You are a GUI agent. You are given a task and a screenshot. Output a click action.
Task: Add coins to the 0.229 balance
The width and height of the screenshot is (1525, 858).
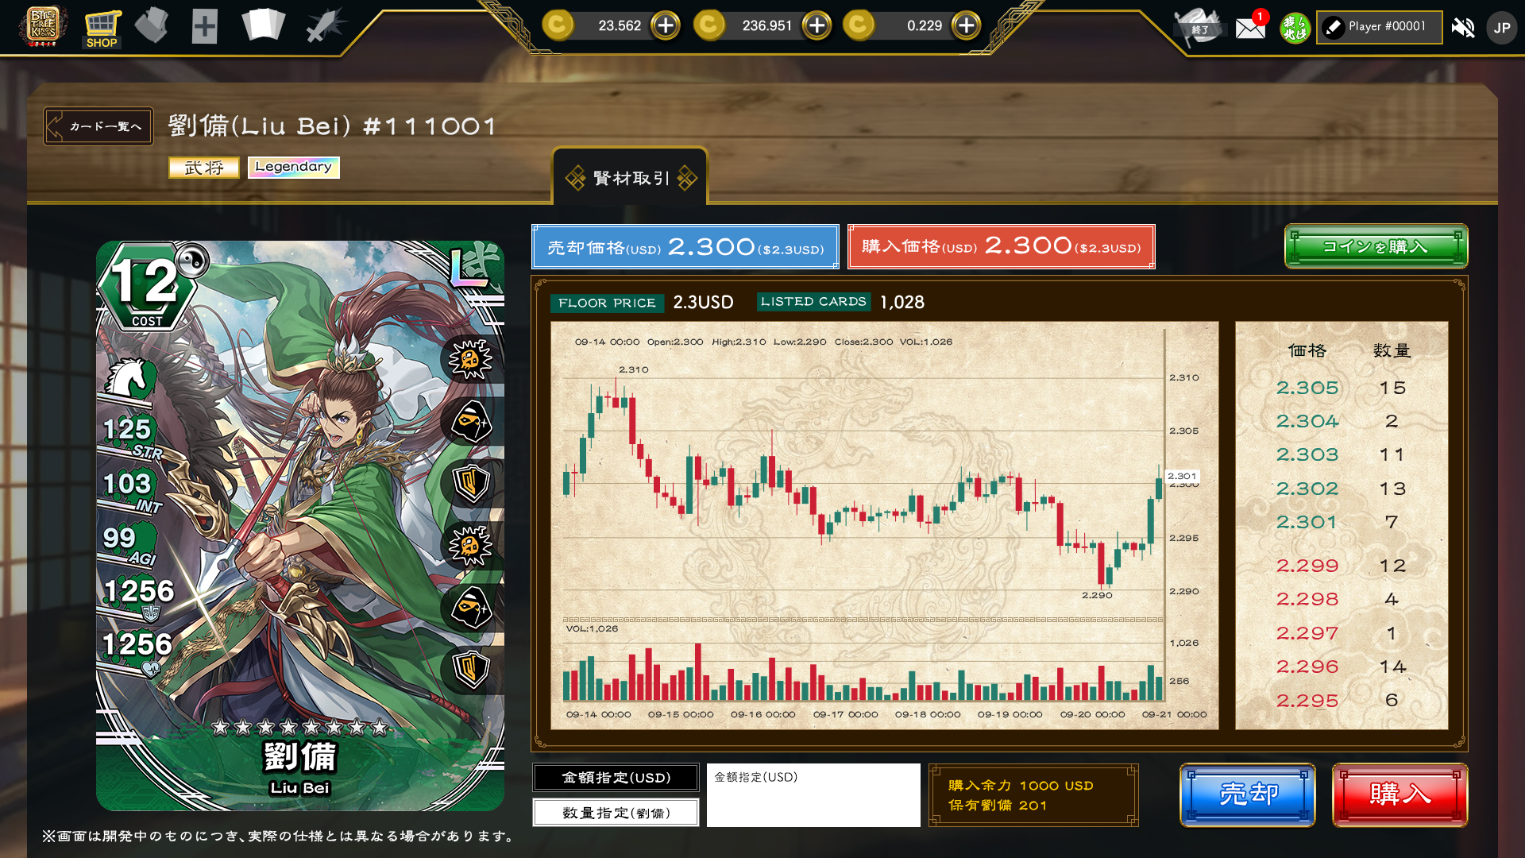point(966,25)
